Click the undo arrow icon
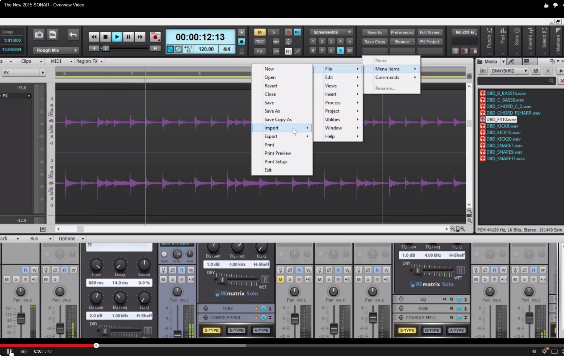Screen dimensions: 564x356 73,35
